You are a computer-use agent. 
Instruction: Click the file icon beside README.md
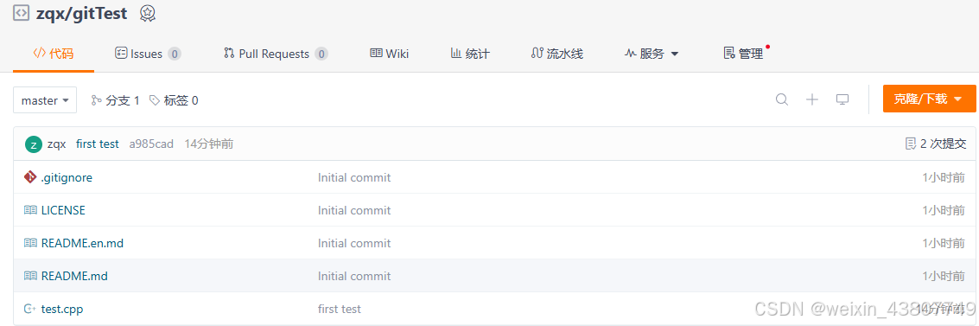point(30,275)
